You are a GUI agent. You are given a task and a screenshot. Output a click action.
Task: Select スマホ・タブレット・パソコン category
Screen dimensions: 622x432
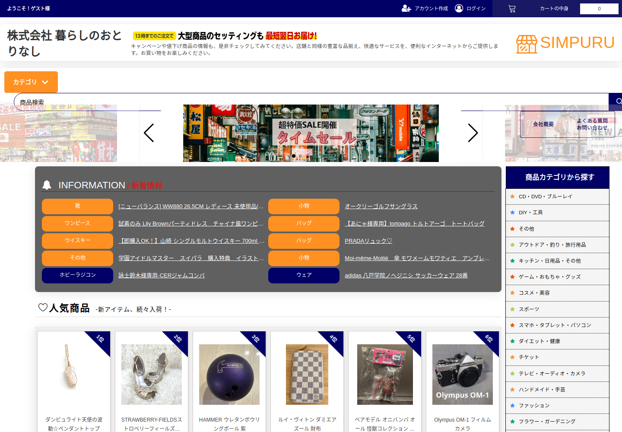click(x=557, y=325)
